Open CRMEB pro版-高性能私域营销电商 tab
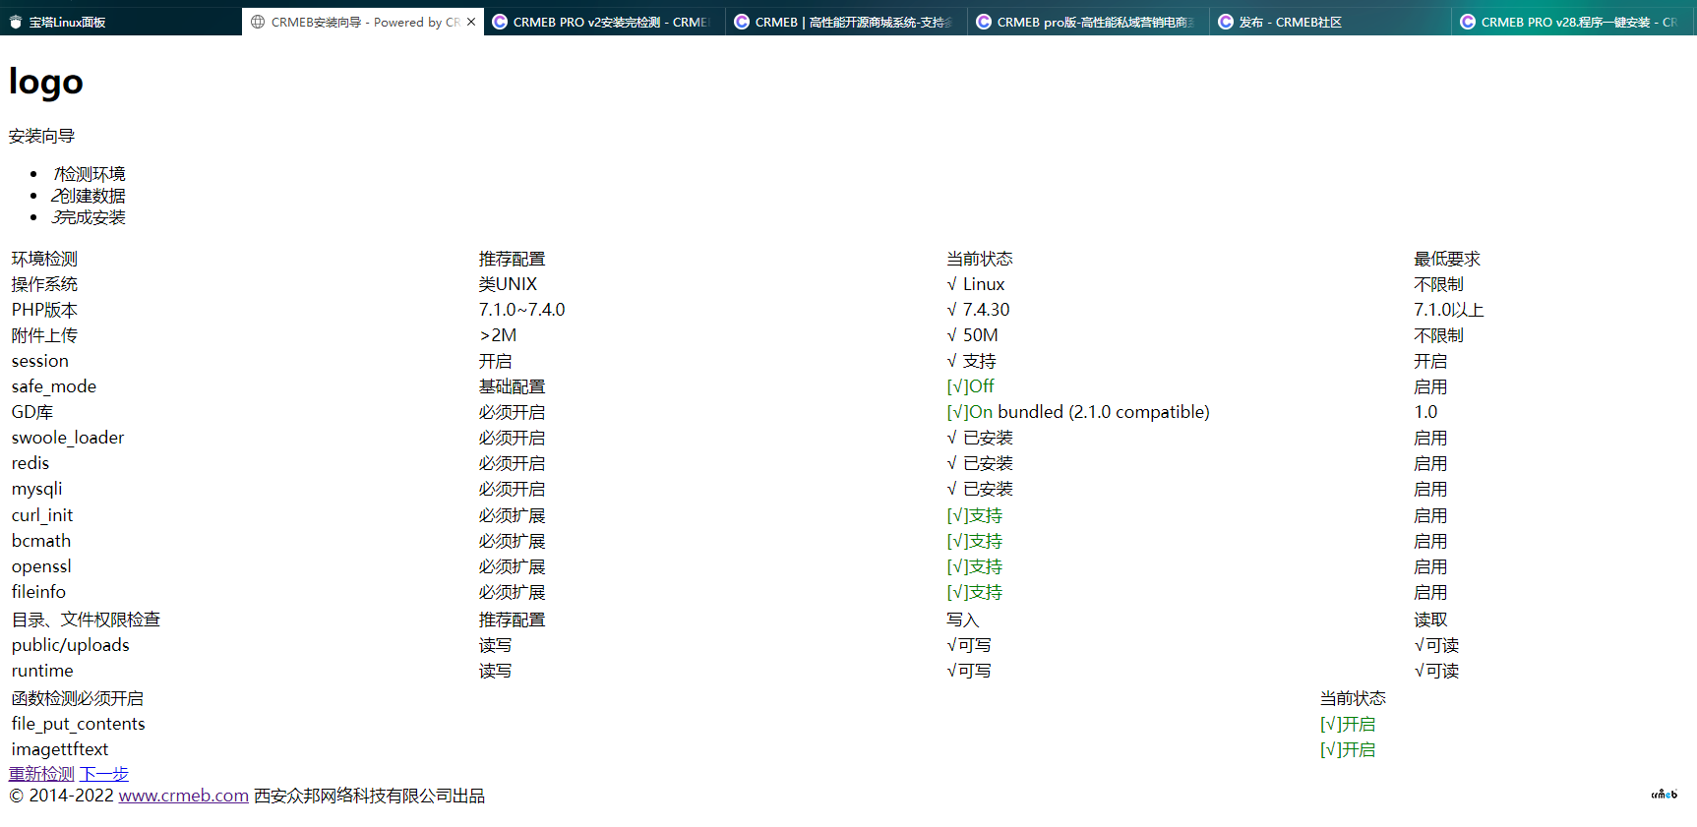Viewport: 1697px width, 827px height. [1089, 22]
